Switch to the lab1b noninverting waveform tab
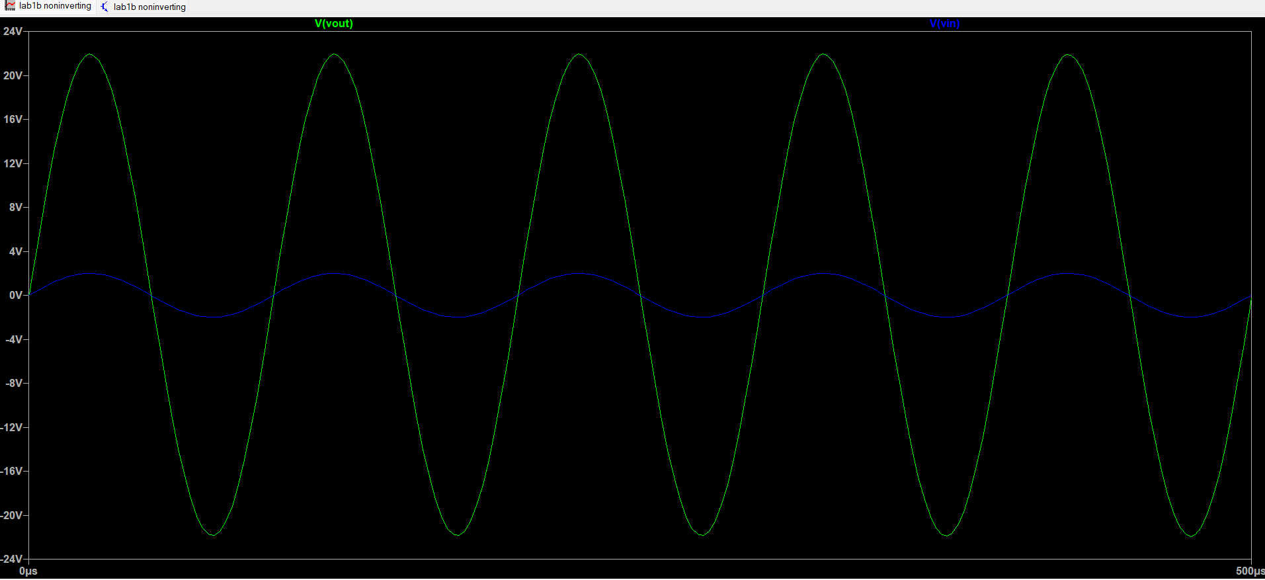The width and height of the screenshot is (1265, 580). (x=48, y=7)
